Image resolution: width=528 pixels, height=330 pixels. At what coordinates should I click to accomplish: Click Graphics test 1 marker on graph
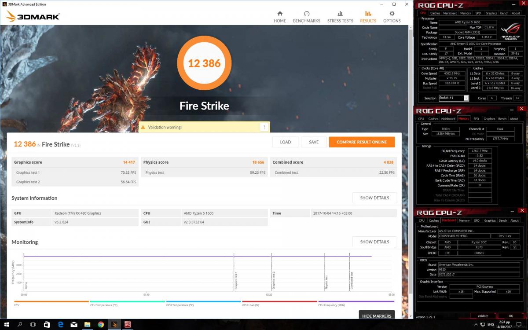236,280
